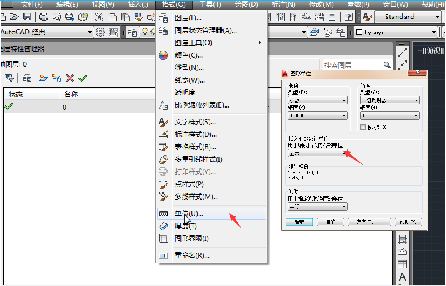The width and height of the screenshot is (446, 286).
Task: Choose 标注样式(D)... menu entry
Action: coord(211,134)
